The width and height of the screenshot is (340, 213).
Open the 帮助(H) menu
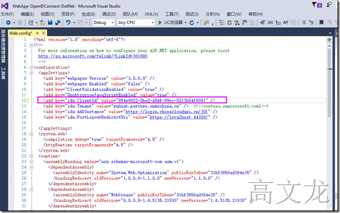(256, 14)
